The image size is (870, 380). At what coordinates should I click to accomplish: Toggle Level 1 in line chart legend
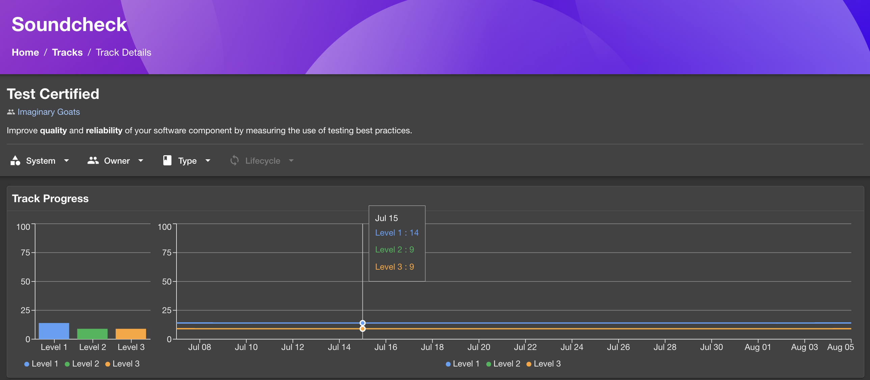(x=463, y=364)
